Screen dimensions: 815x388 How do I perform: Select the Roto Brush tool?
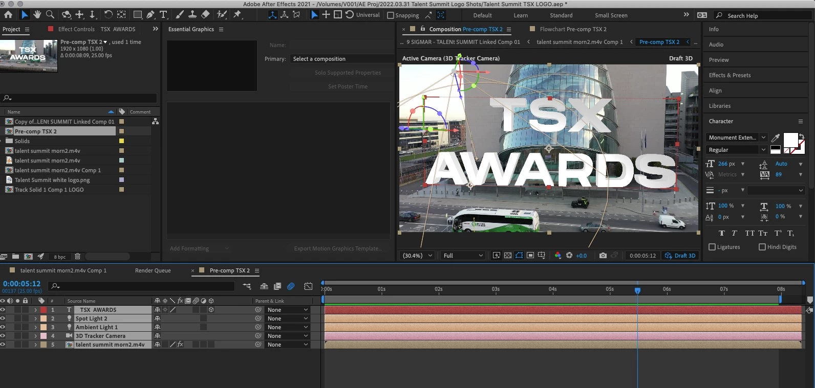point(222,14)
